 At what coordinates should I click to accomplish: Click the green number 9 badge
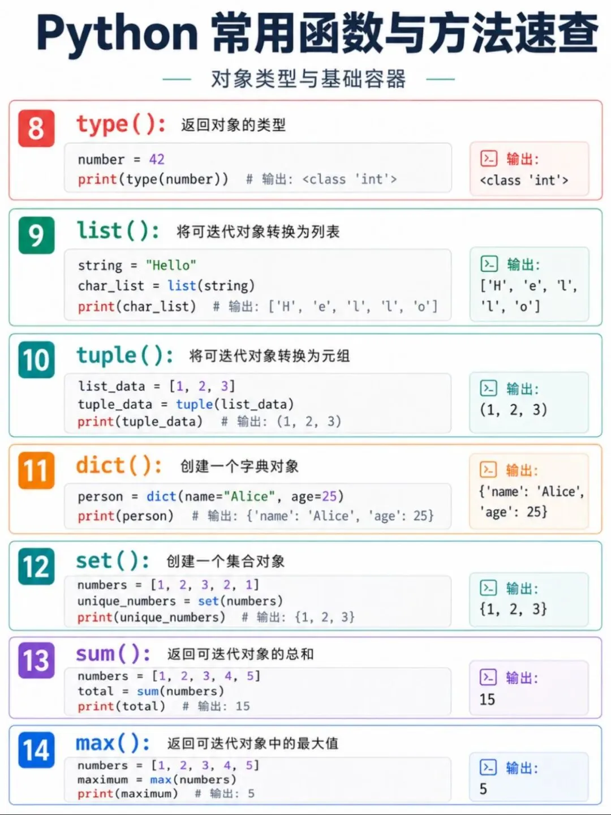pos(36,235)
